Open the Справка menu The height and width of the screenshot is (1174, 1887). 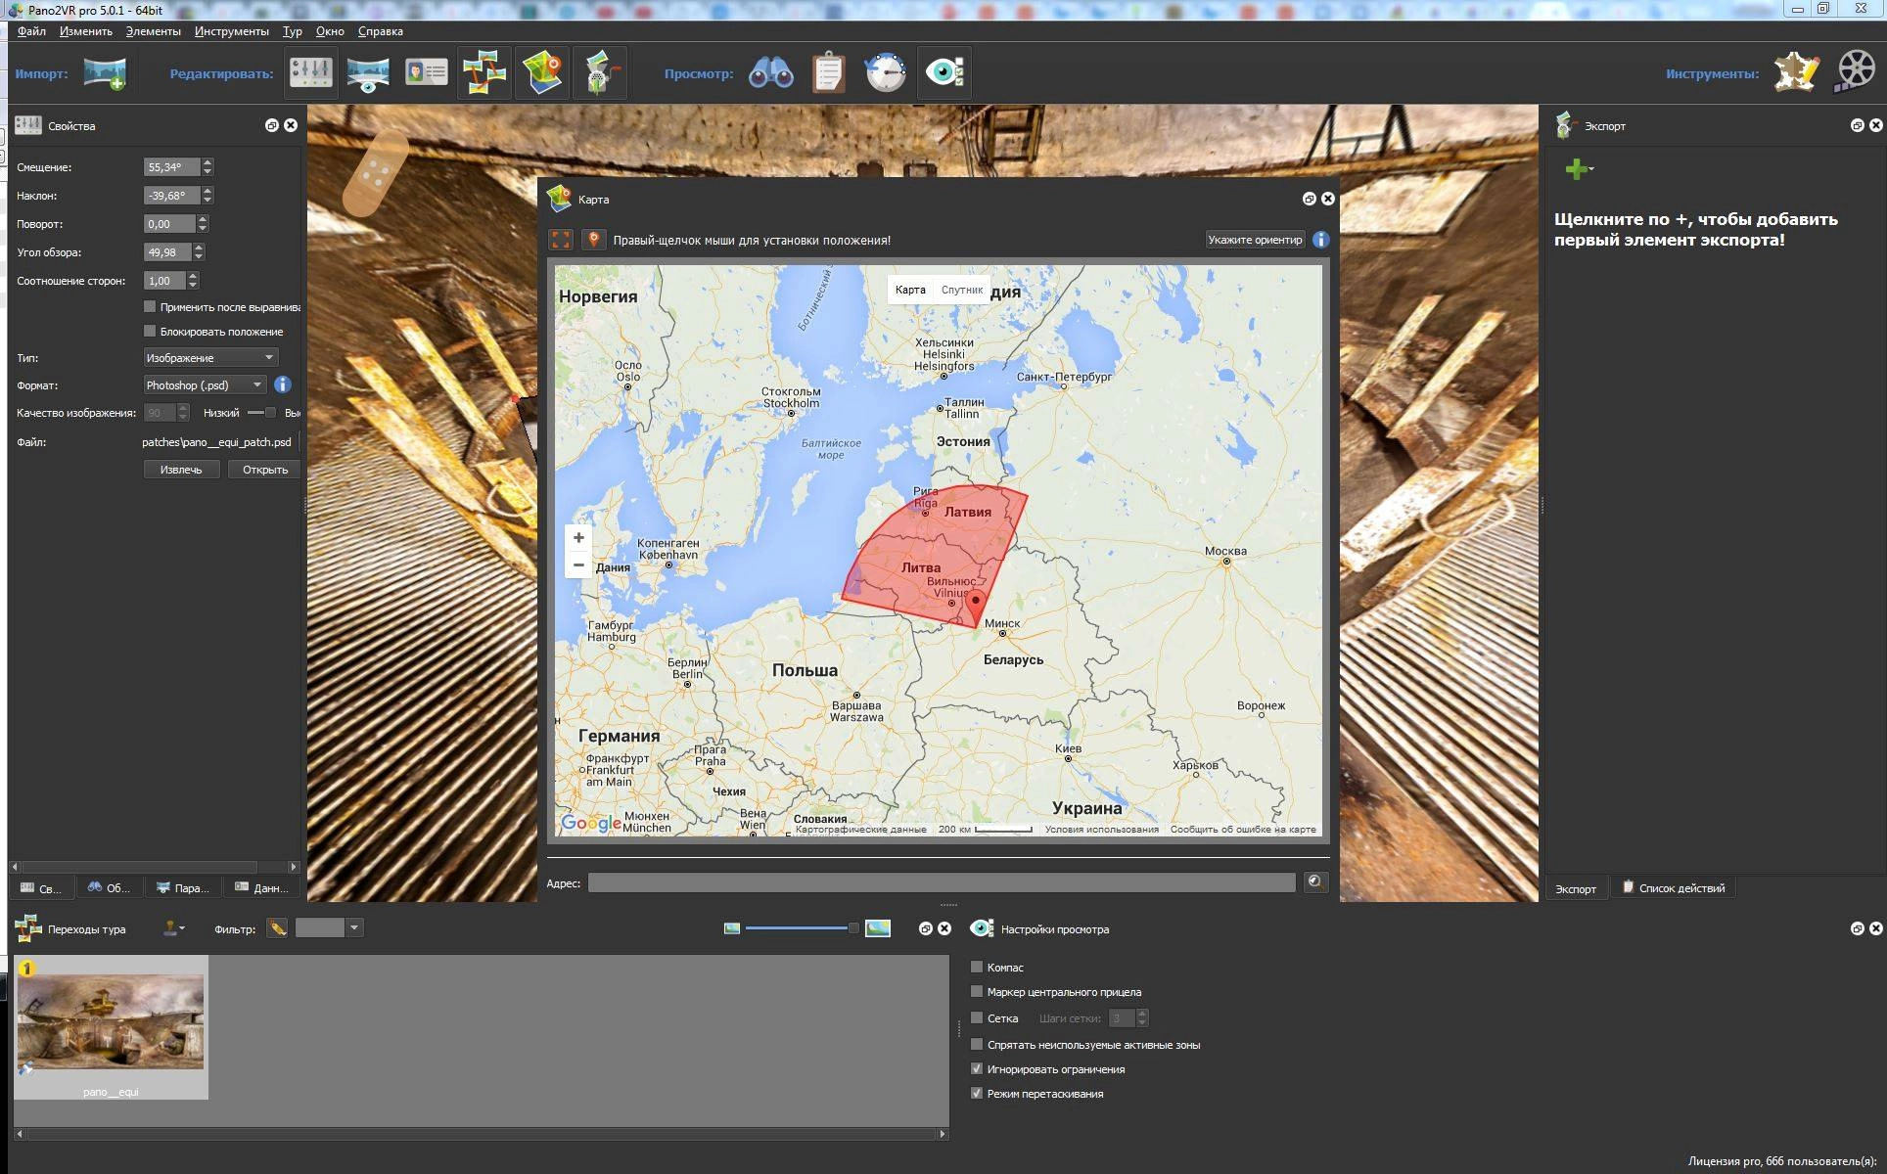coord(381,31)
